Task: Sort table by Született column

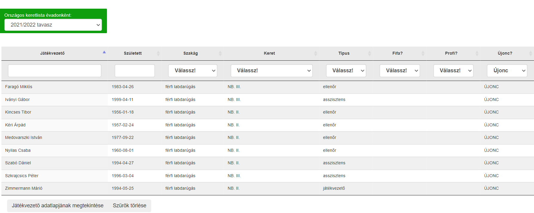Action: point(135,53)
